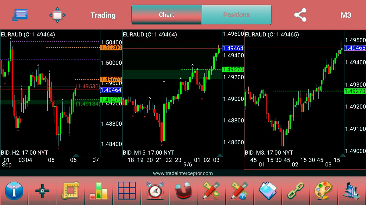Tap the green (1.49184) level text

[x=88, y=104]
